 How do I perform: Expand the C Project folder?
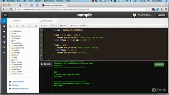(9, 38)
